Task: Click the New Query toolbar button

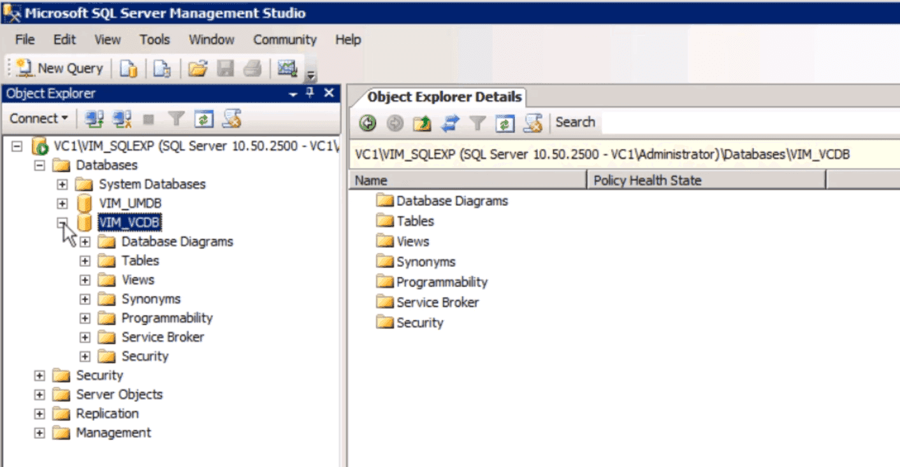Action: [60, 68]
